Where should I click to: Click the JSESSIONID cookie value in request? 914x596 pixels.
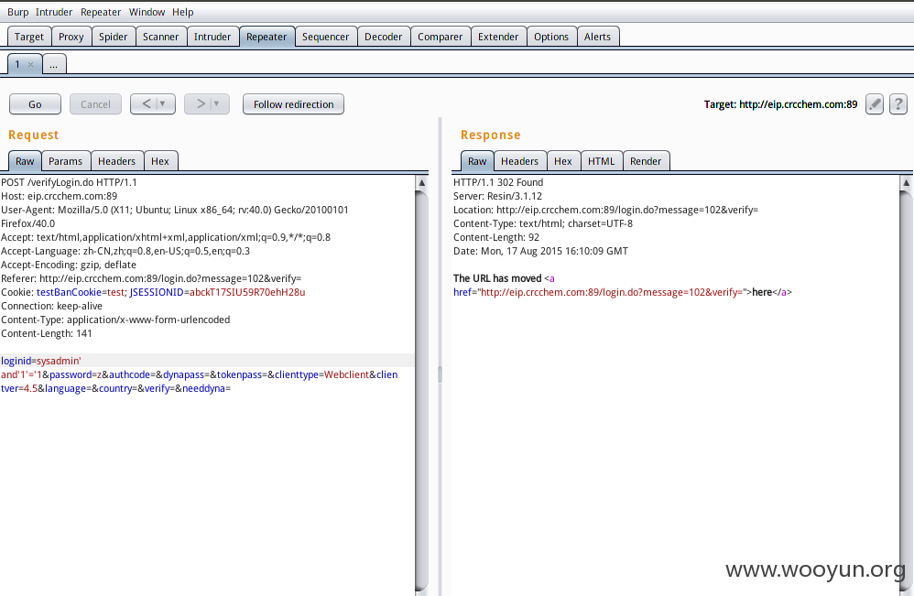[x=247, y=292]
